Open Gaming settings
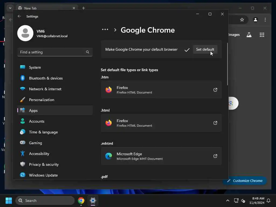 55,143
